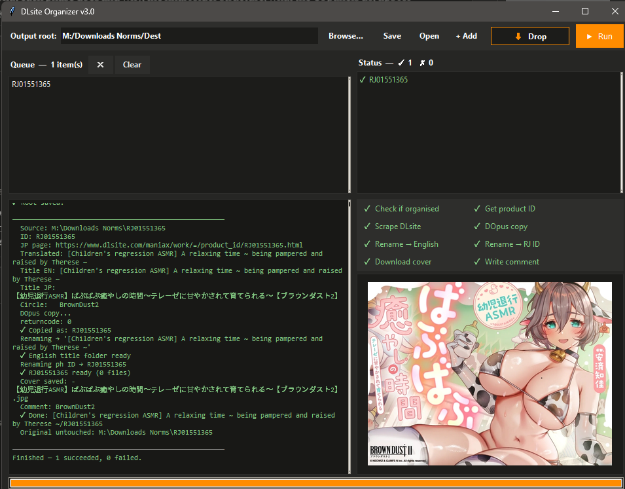Click the Rename → RJ ID step
The height and width of the screenshot is (489, 625).
tap(507, 244)
